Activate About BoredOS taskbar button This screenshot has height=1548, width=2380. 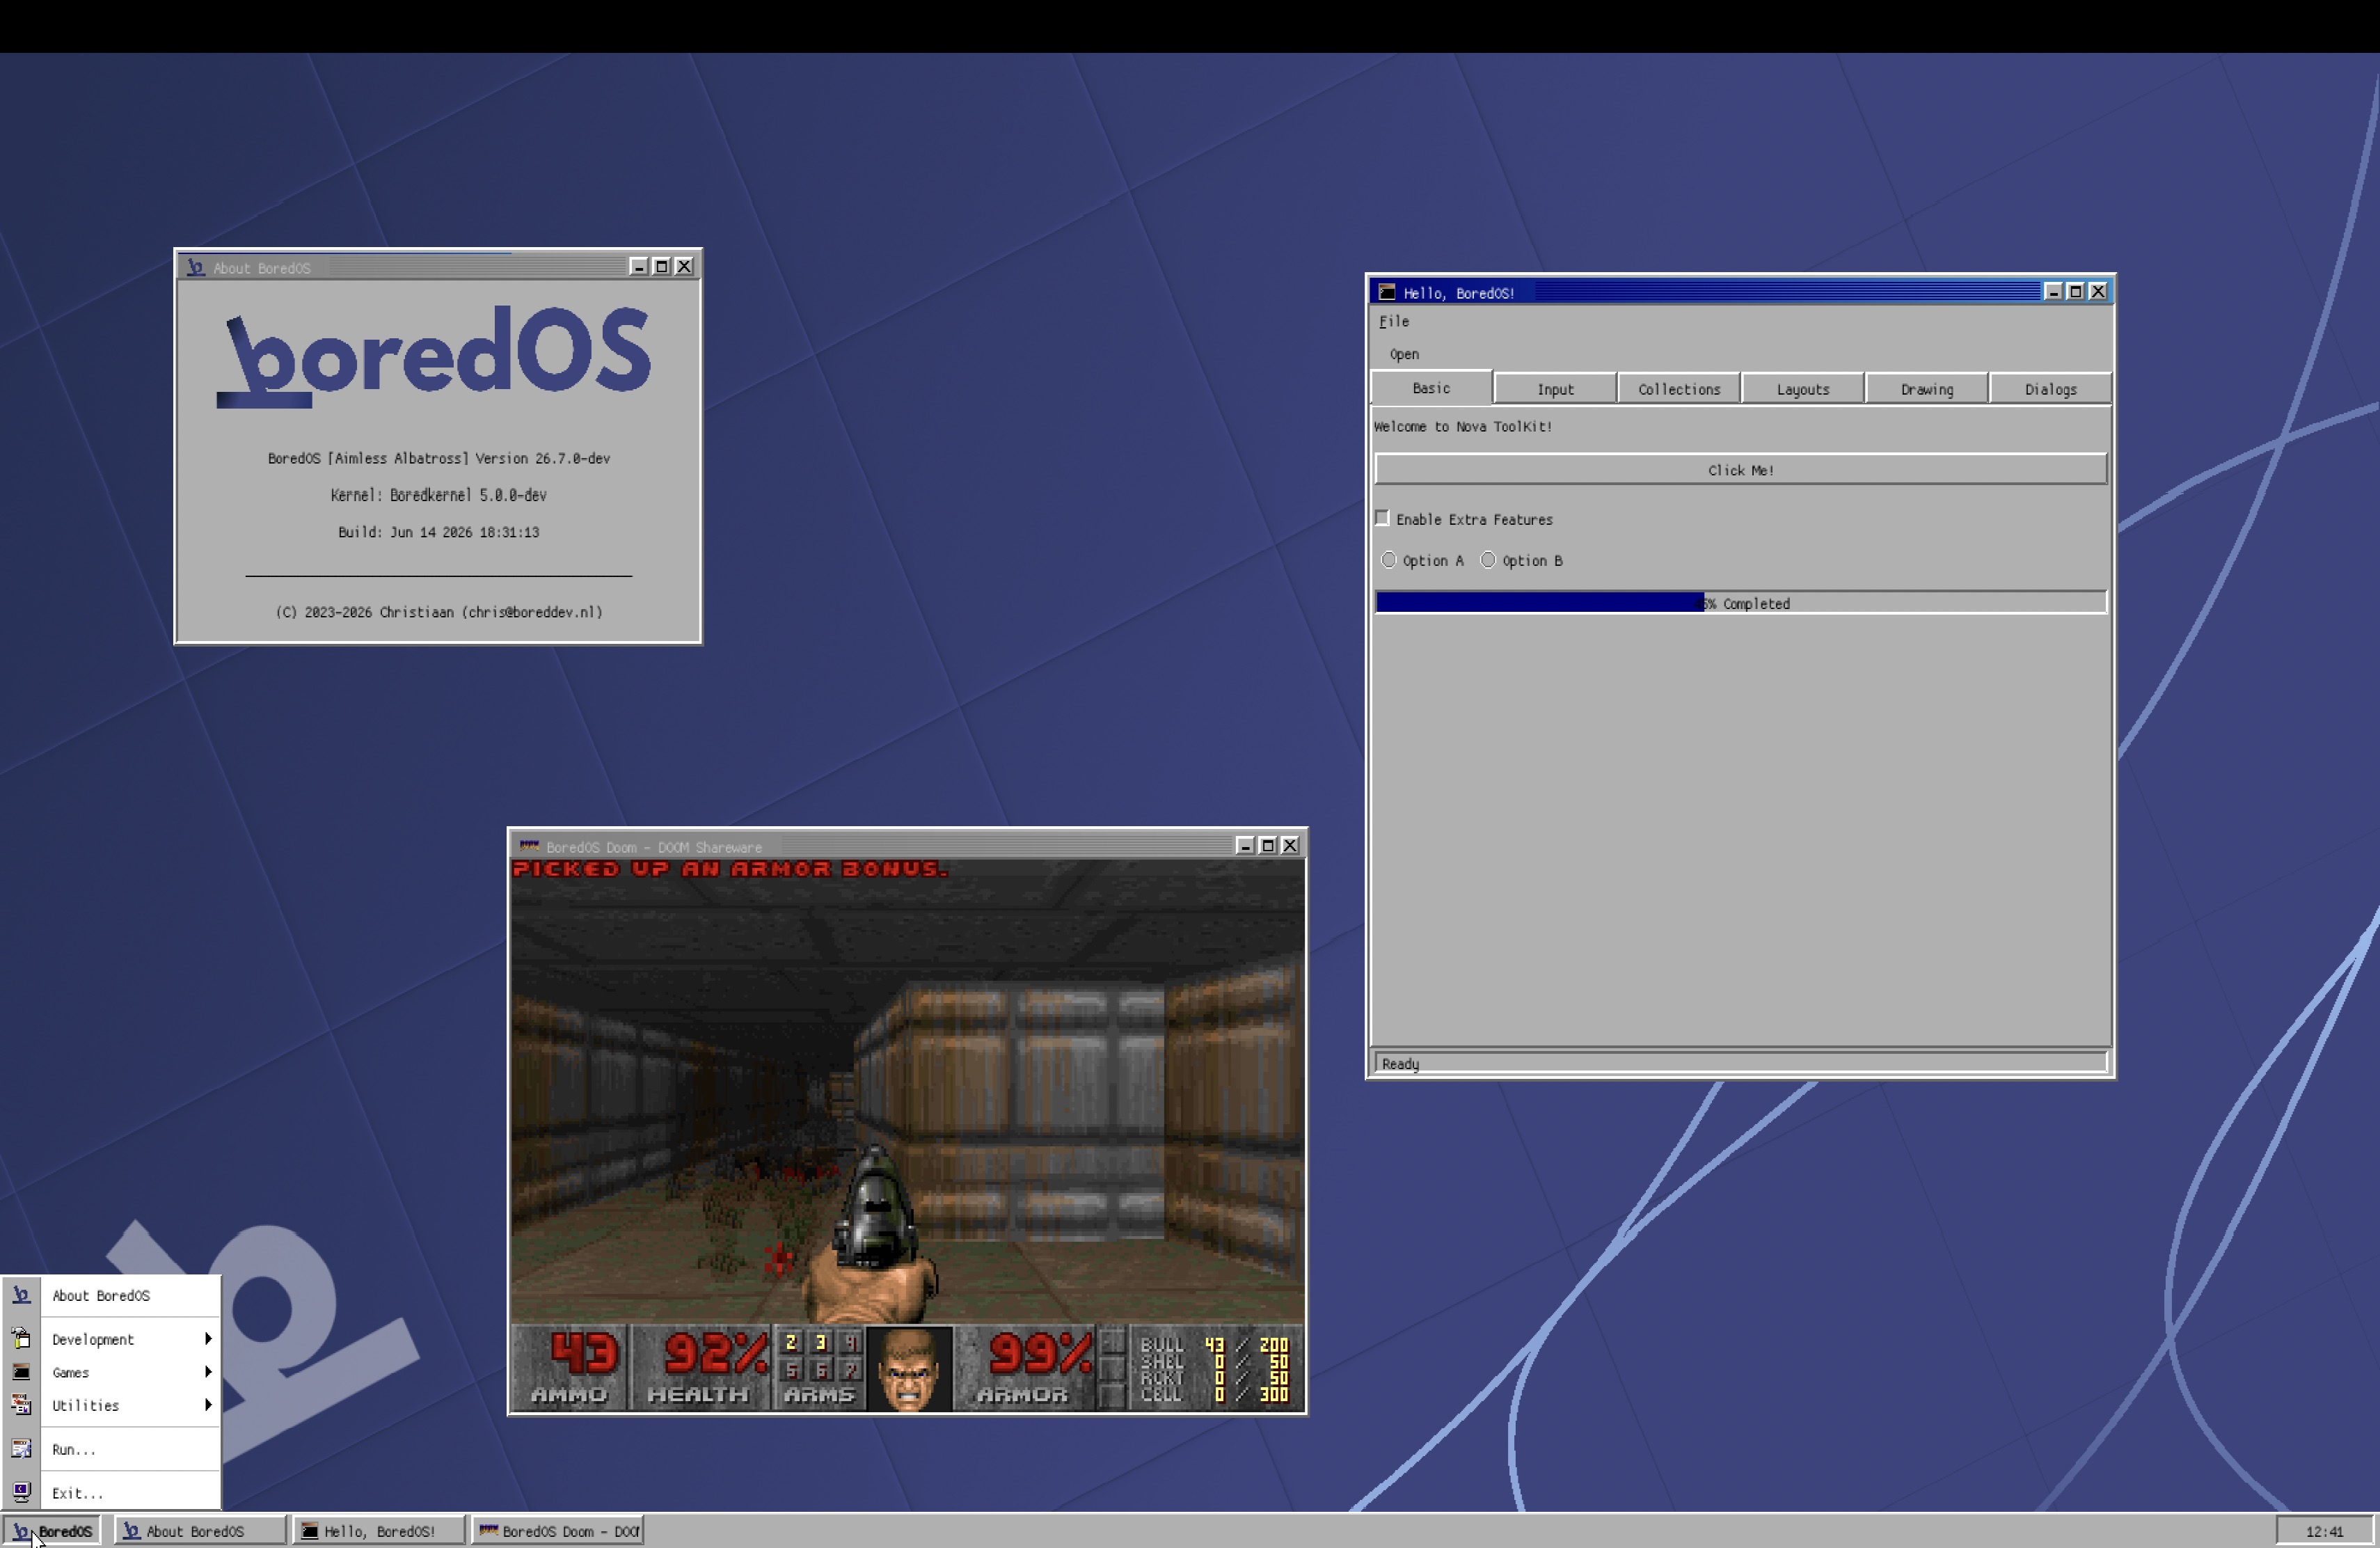coord(200,1531)
